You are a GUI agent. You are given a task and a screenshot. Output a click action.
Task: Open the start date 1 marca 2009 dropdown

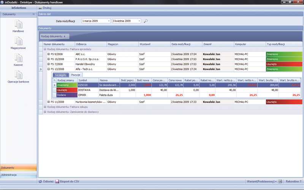(109, 21)
